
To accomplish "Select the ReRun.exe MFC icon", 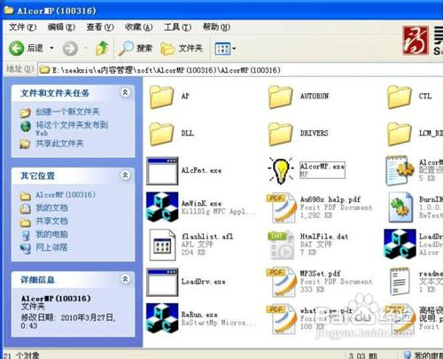I will tap(162, 318).
